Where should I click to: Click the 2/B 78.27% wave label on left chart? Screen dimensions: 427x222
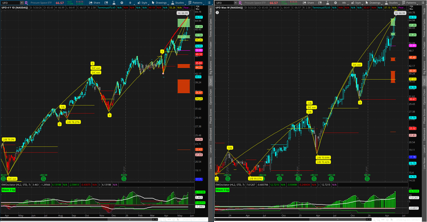73,122
